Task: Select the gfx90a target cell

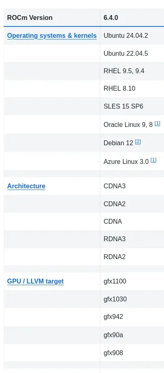Action: 132,335
